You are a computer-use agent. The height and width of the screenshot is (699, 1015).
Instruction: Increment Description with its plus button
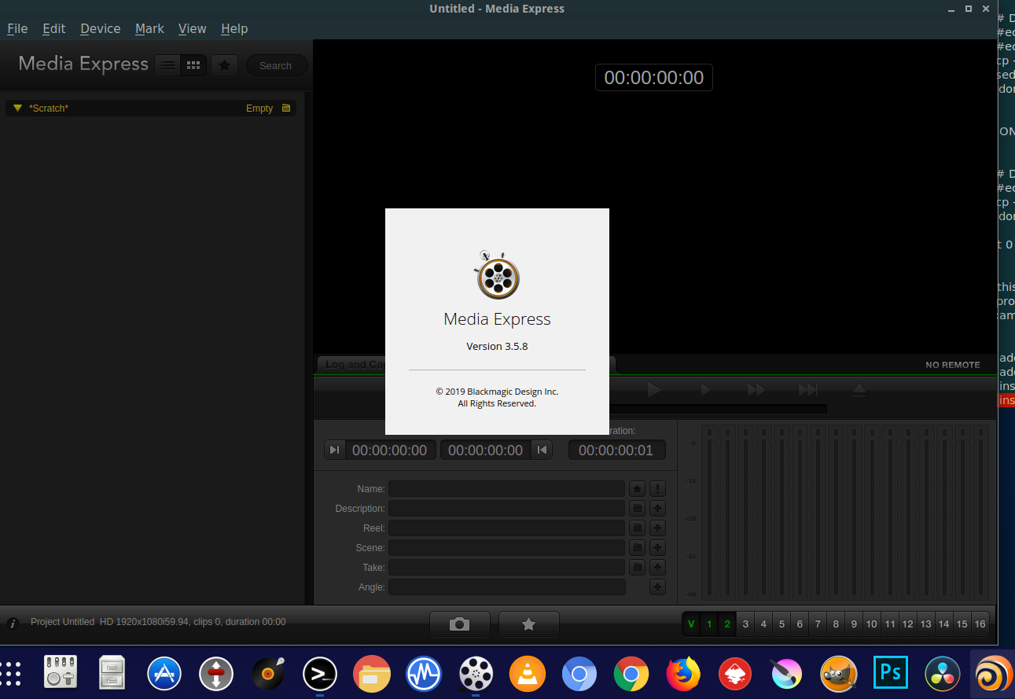658,509
